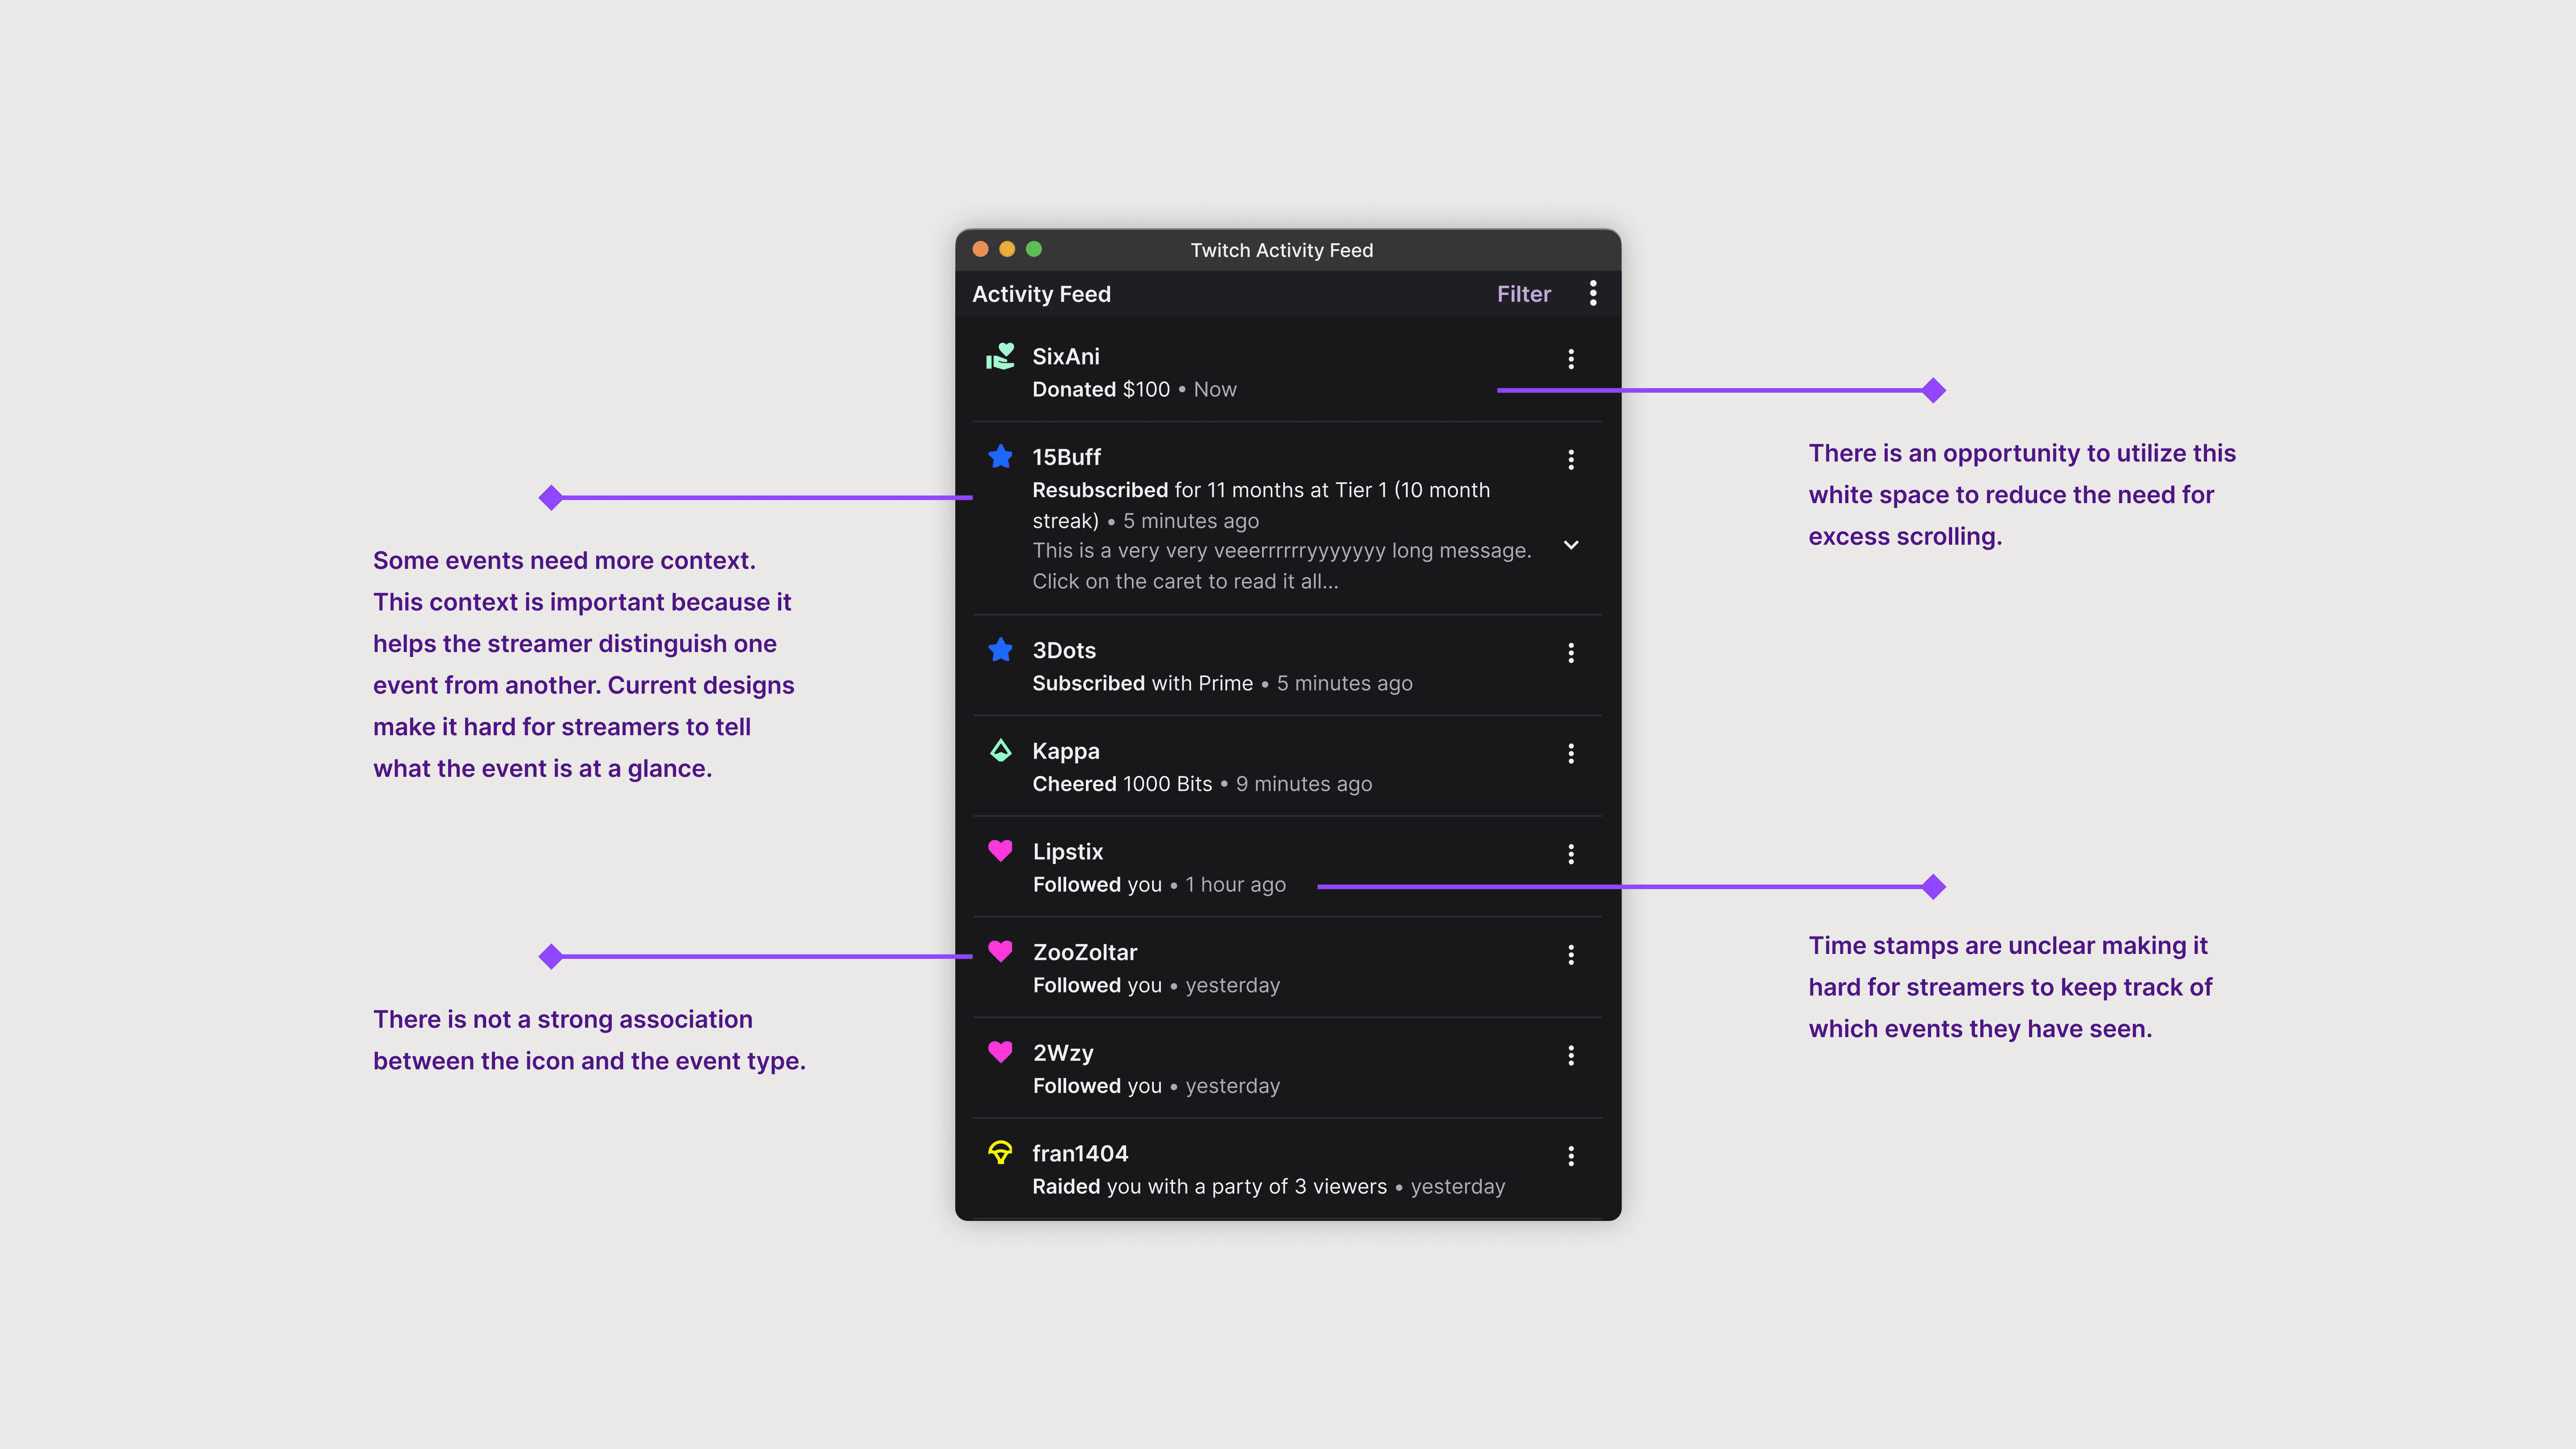Image resolution: width=2576 pixels, height=1449 pixels.
Task: Click the yellow raid icon beside fran1404
Action: point(1000,1153)
